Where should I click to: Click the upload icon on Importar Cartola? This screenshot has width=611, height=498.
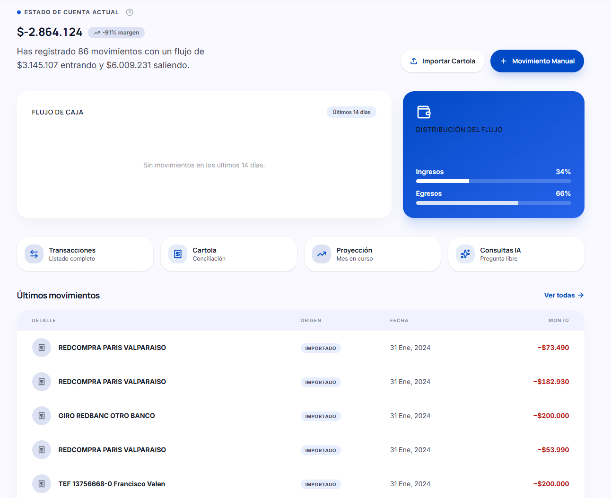(414, 61)
